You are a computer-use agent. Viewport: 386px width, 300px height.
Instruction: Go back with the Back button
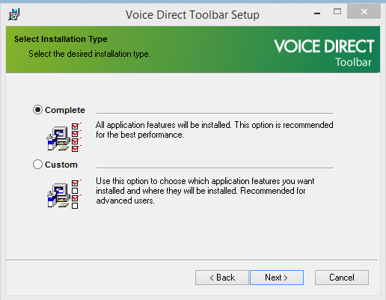pos(222,278)
